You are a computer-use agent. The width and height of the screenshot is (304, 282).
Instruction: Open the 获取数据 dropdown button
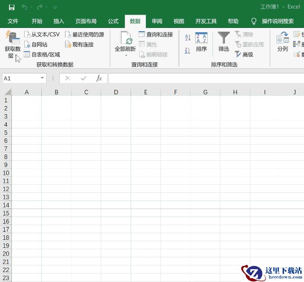tap(12, 45)
